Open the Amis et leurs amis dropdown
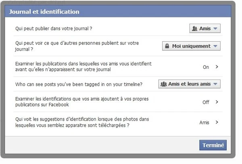242x164 pixels. [x=190, y=84]
